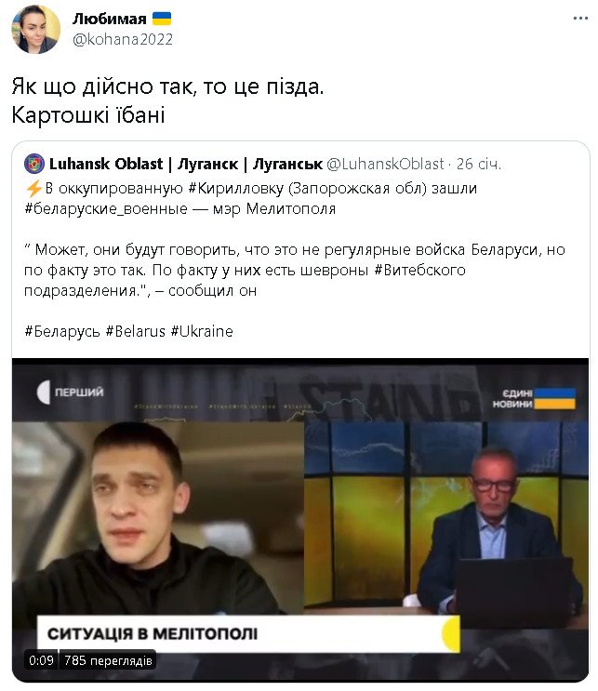Click the Перший channel logo in video
This screenshot has width=598, height=691.
(x=71, y=392)
